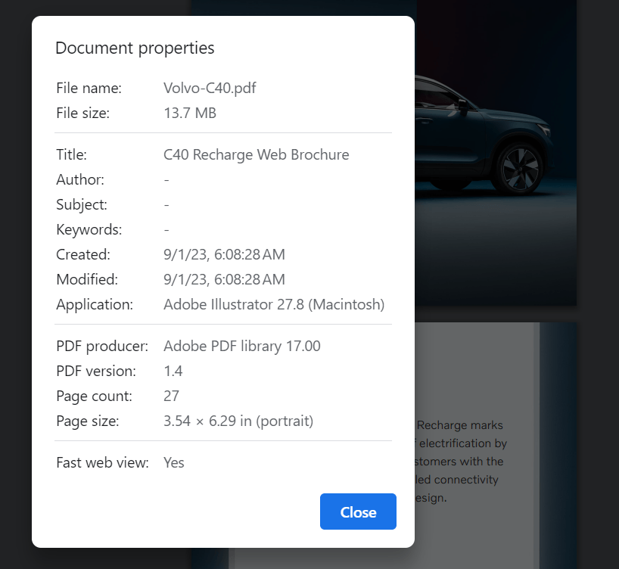The image size is (619, 569).
Task: Click the Application: label
Action: click(95, 304)
